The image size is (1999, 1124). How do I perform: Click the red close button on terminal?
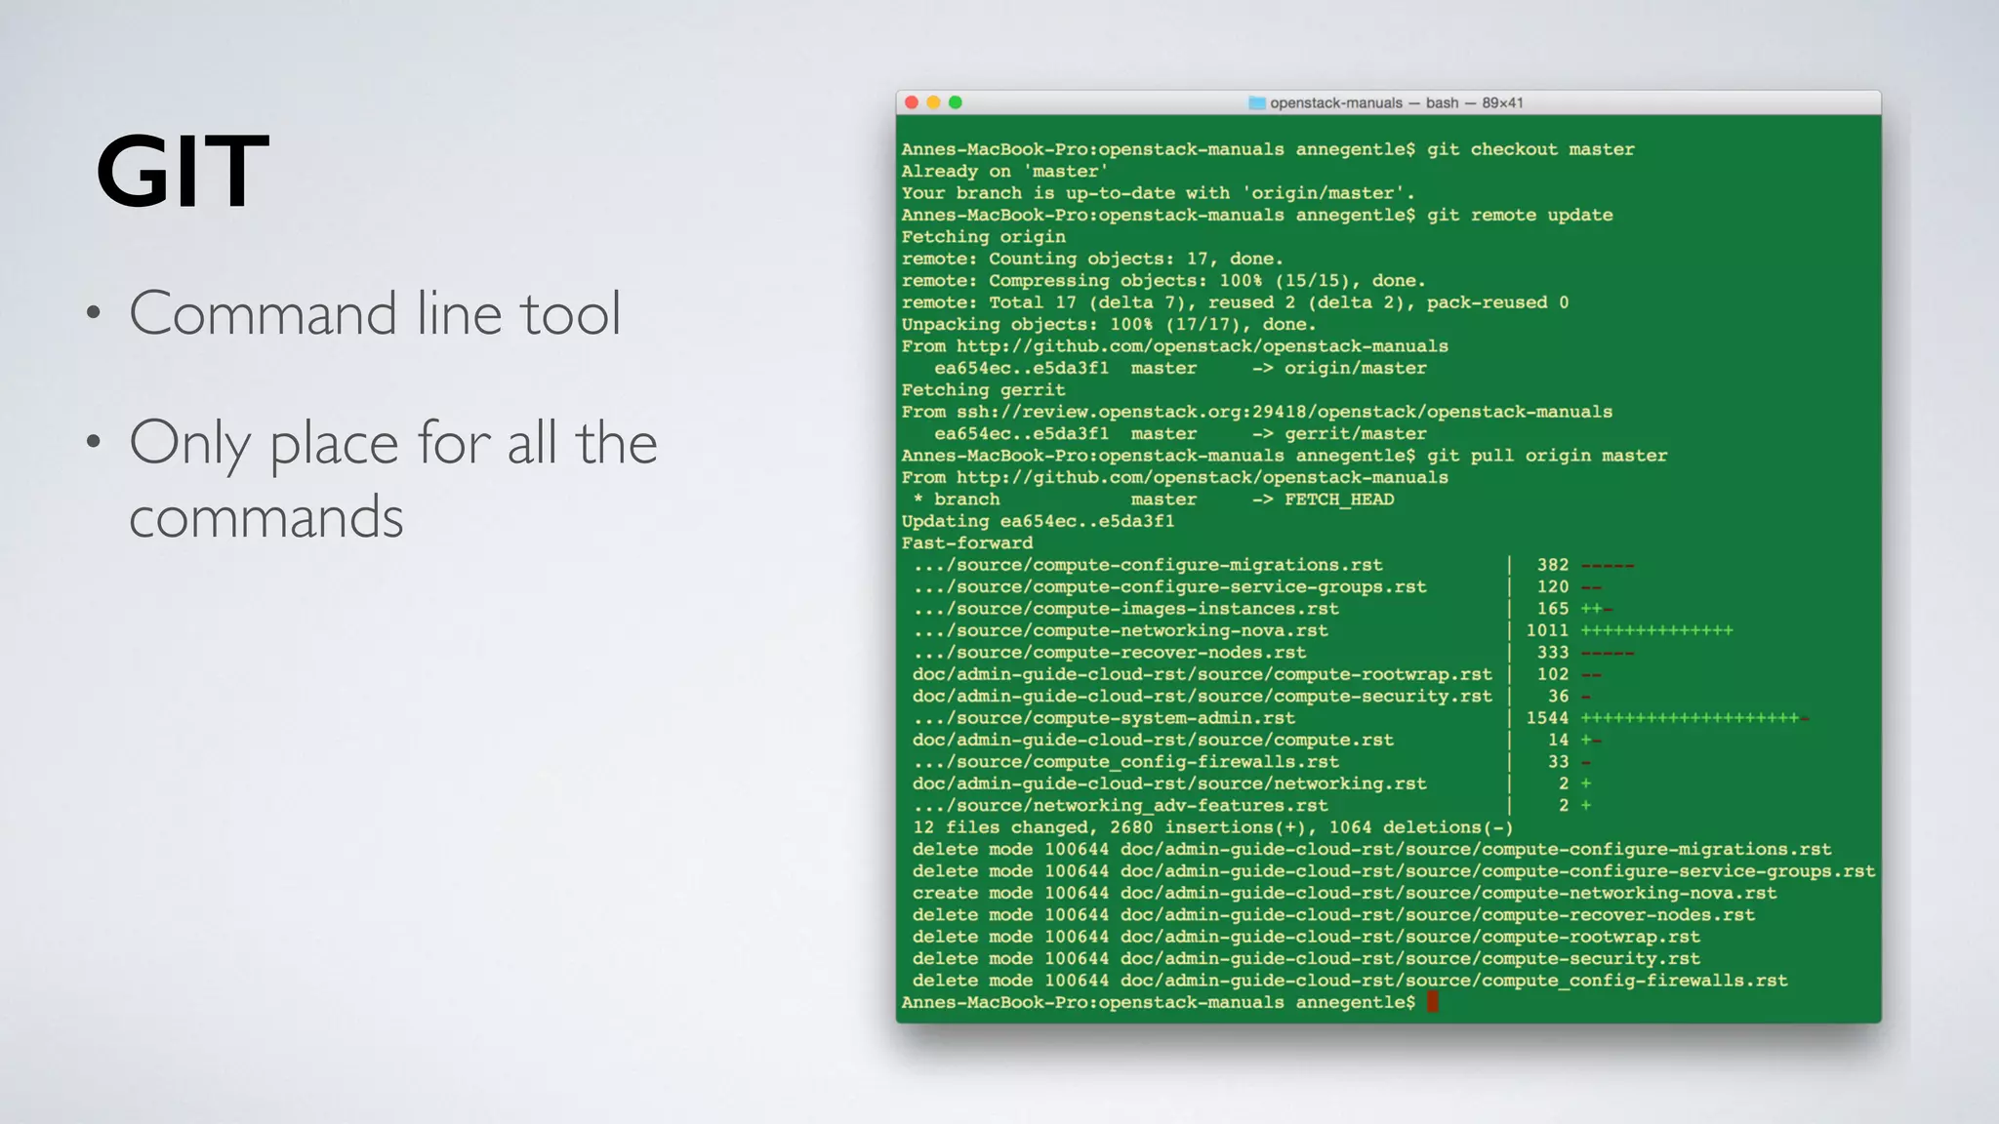(912, 102)
